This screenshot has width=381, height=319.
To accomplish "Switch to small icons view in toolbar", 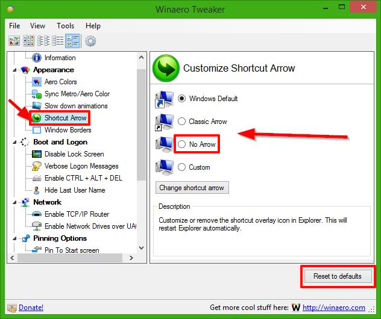I will [x=43, y=40].
